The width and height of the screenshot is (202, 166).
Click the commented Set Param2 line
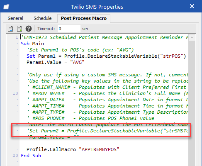point(107,131)
